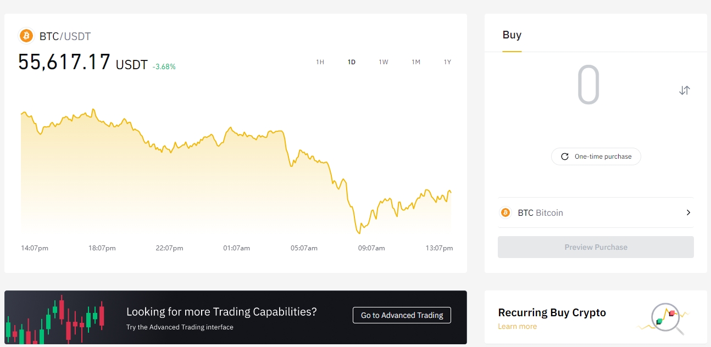Open the Buy tab

coord(512,35)
